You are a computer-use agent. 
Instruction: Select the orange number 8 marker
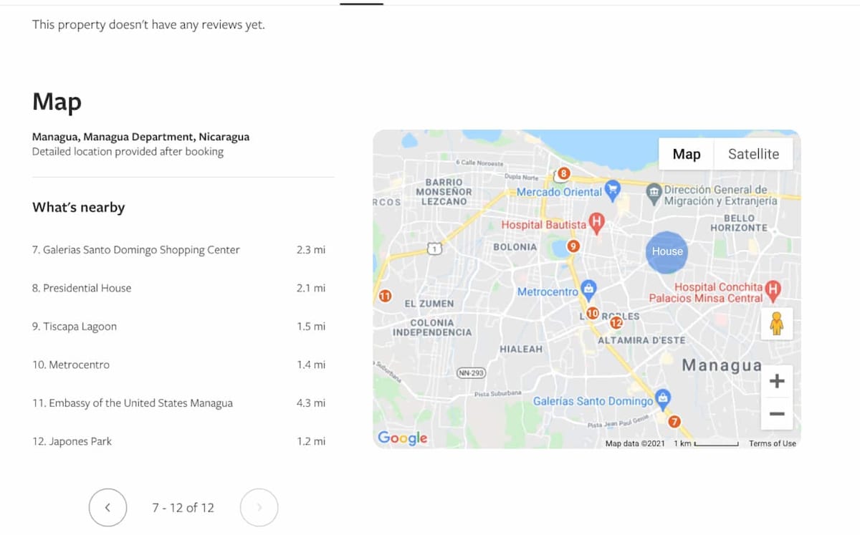563,173
